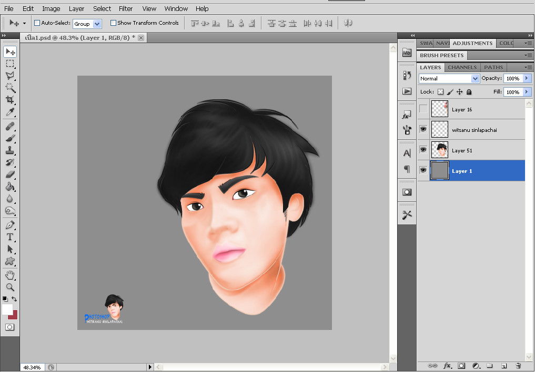535x372 pixels.
Task: Expand the Opacity slider arrow
Action: pyautogui.click(x=527, y=78)
